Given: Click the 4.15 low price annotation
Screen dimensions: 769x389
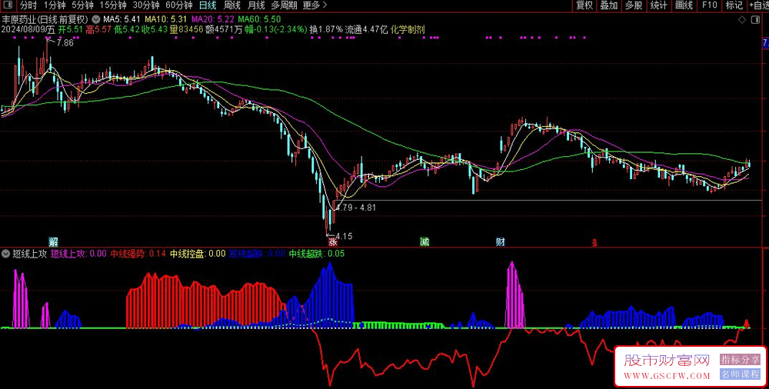Looking at the screenshot, I should 345,237.
